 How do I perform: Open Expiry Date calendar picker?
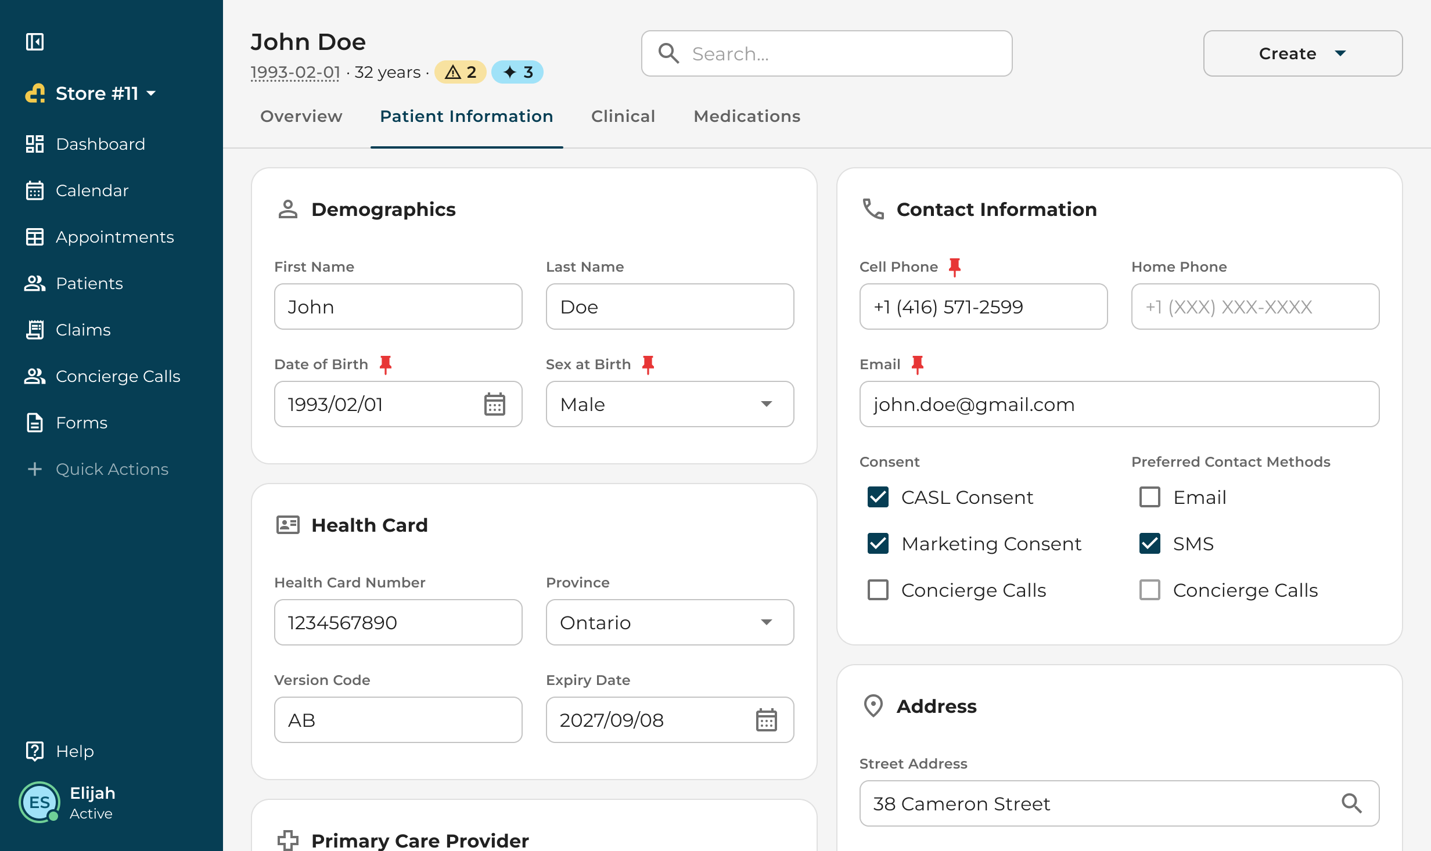coord(767,720)
